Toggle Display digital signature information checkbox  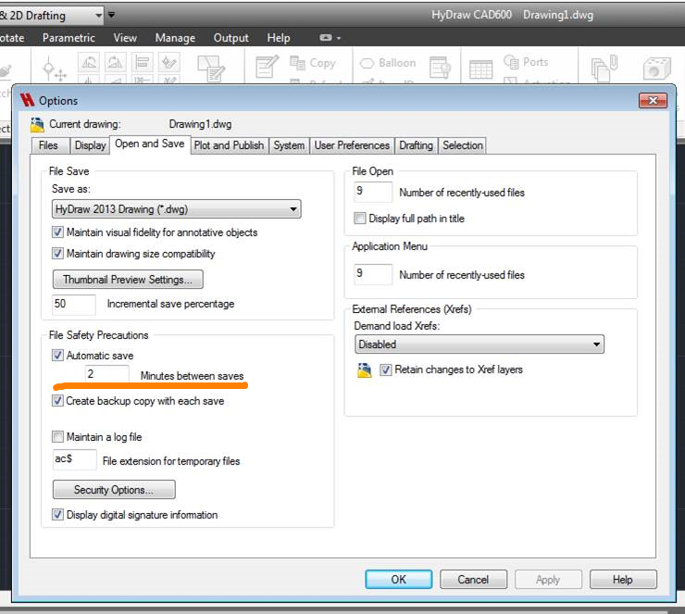[57, 514]
